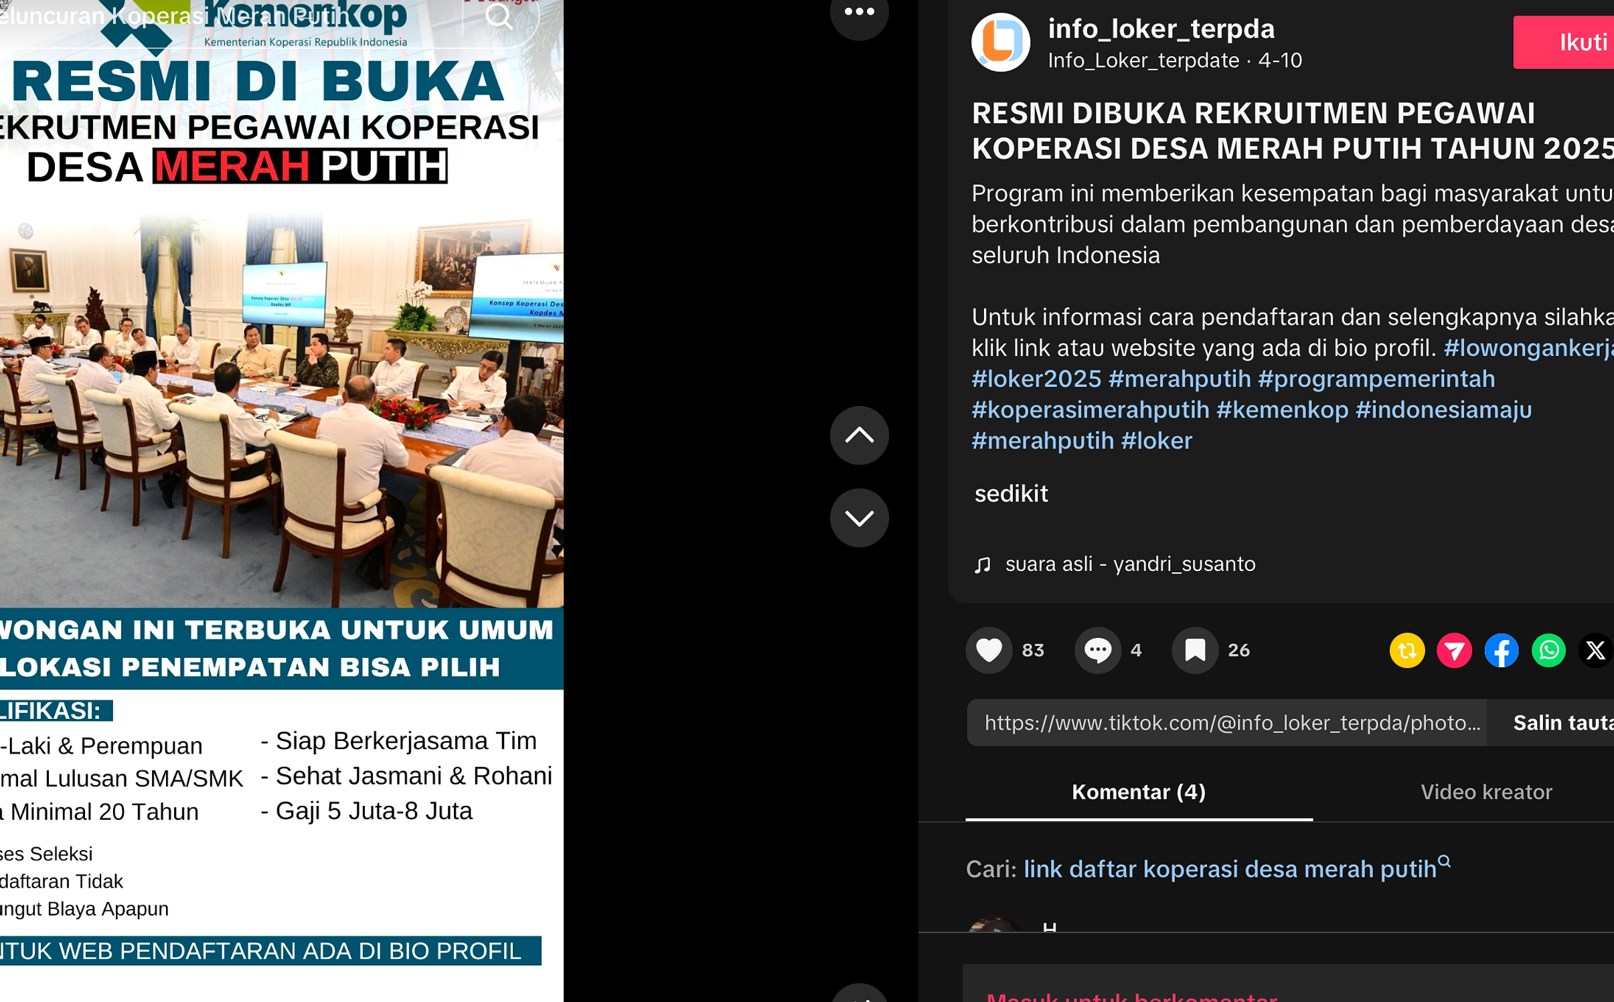This screenshot has height=1002, width=1614.
Task: Open the info_loker_terpda username link
Action: tap(1161, 29)
